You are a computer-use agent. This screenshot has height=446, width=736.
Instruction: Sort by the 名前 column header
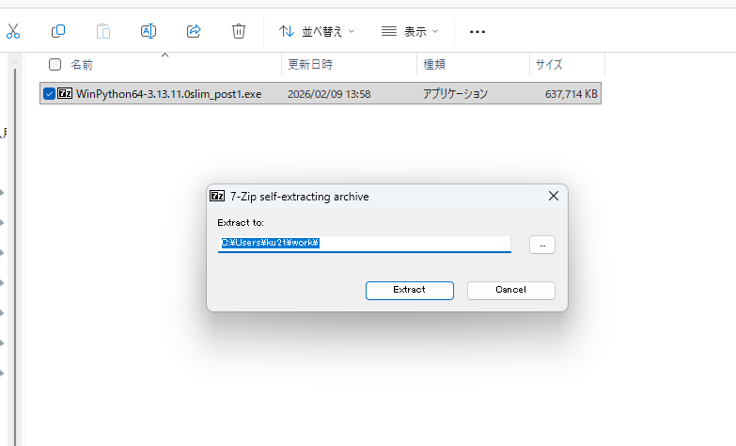pos(82,64)
